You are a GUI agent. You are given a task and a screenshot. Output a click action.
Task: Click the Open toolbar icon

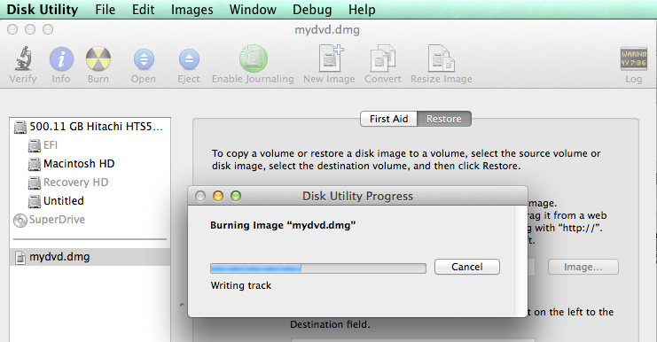click(144, 59)
